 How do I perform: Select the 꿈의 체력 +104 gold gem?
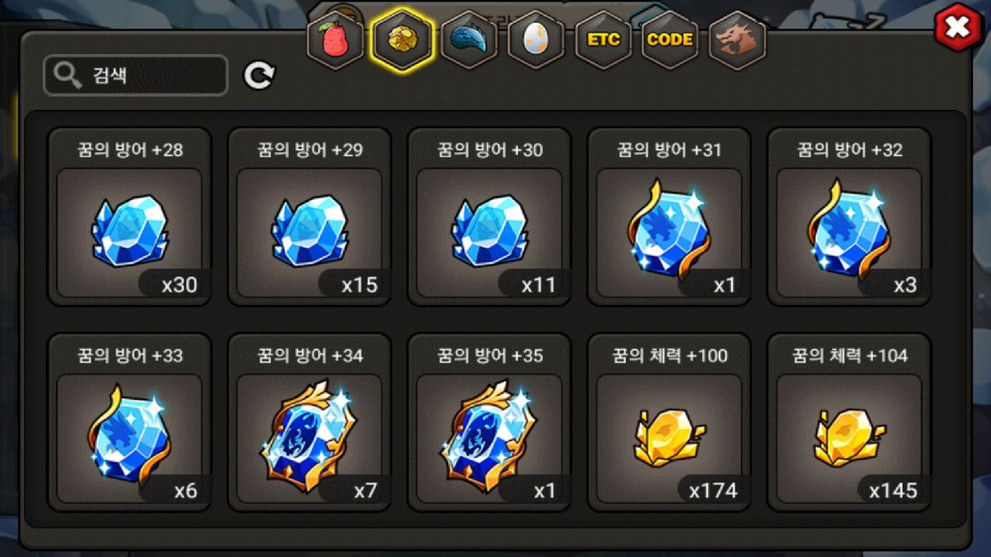coord(849,422)
